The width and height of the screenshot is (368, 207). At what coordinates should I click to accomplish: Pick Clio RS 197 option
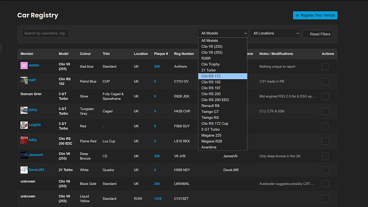click(223, 88)
